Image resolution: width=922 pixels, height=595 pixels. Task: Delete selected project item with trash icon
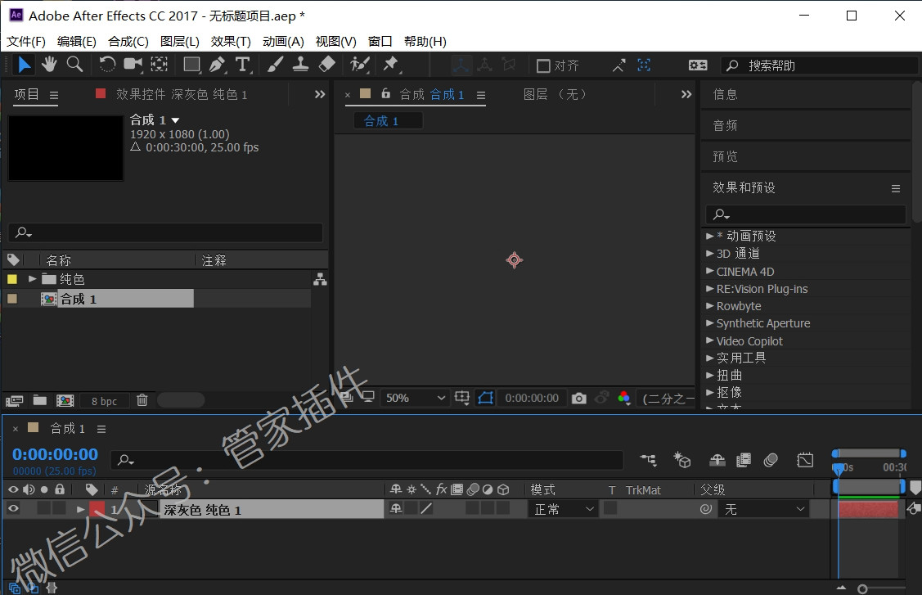142,400
